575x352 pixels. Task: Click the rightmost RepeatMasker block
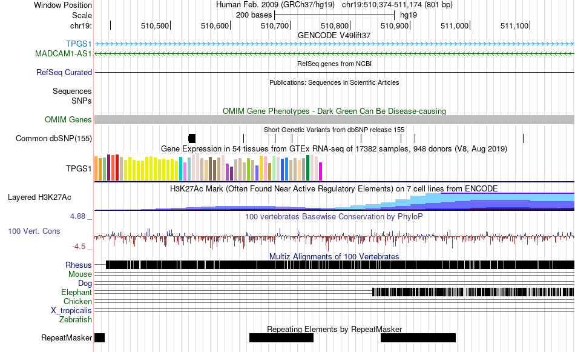418,337
